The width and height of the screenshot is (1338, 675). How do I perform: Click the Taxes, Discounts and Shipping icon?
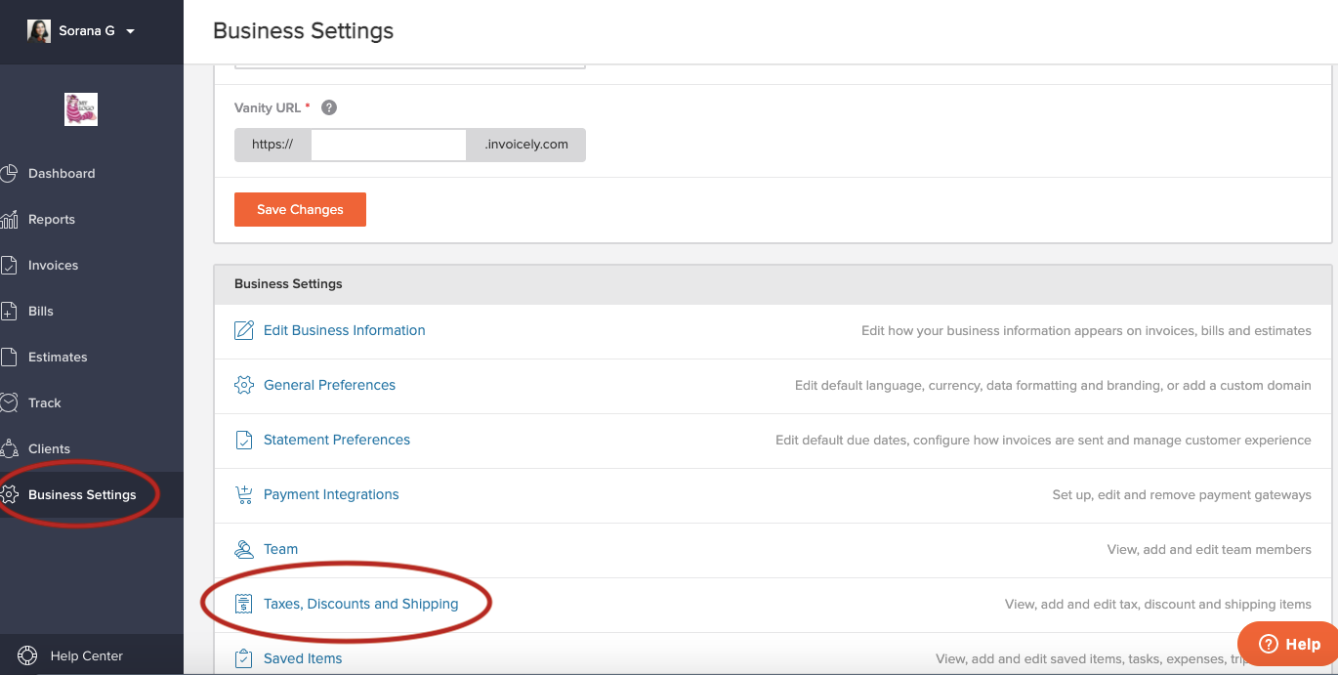click(244, 604)
